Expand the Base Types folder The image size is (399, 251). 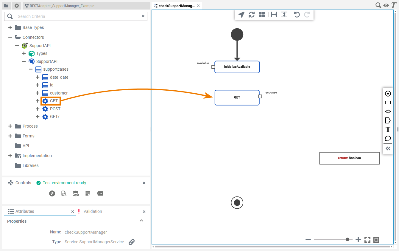[10, 27]
